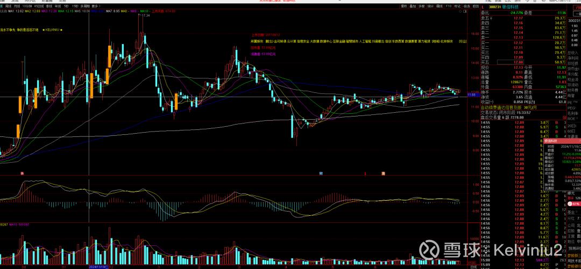Click the 多股 multi-stock button
The width and height of the screenshot is (581, 269).
pyautogui.click(x=422, y=6)
